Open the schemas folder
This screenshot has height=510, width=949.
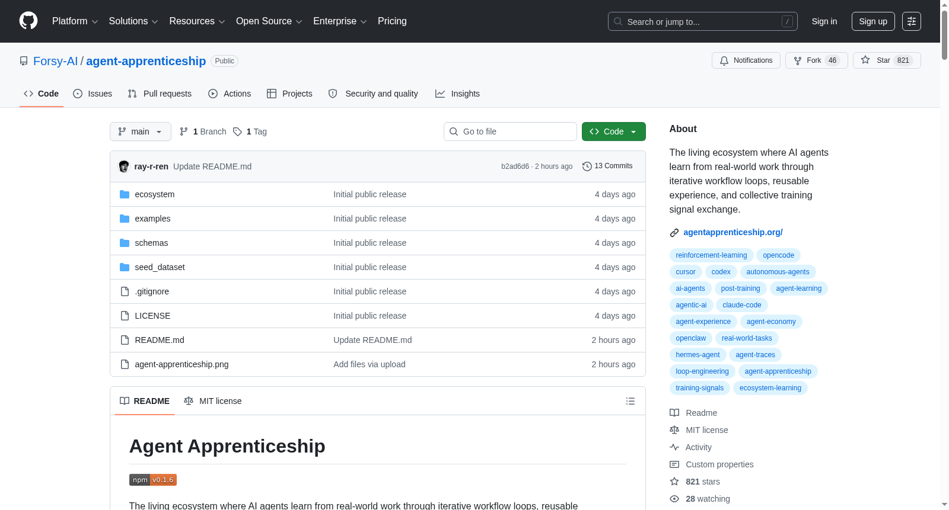151,243
